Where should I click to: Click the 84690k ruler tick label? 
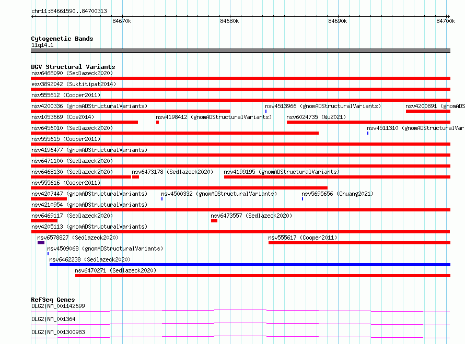coord(338,21)
